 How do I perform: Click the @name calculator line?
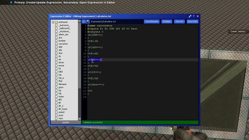[100, 26]
